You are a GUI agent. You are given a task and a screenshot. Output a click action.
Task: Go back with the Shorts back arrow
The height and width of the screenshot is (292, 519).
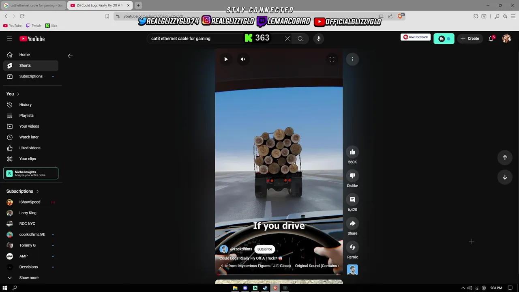click(70, 56)
